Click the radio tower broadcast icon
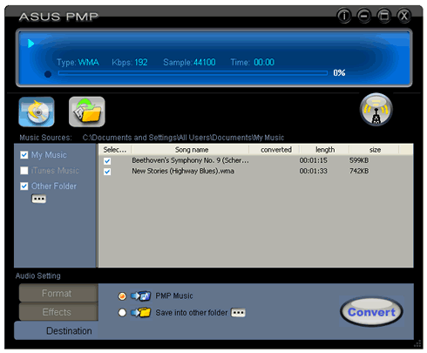The image size is (427, 353). tap(376, 110)
